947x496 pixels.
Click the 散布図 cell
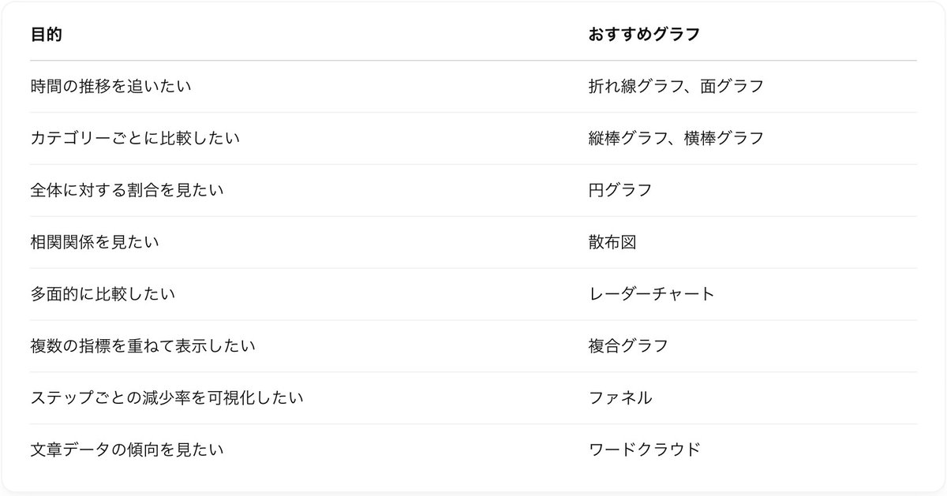tap(612, 243)
